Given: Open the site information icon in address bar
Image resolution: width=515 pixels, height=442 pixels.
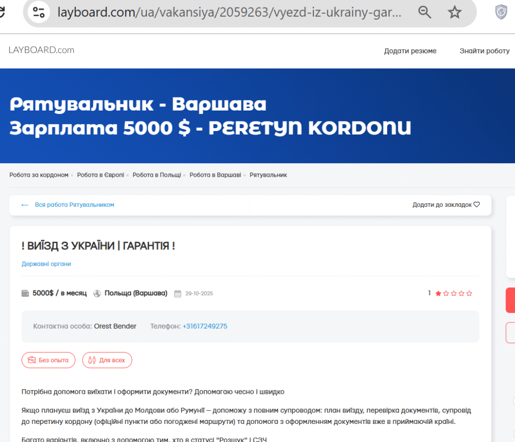Looking at the screenshot, I should [39, 12].
